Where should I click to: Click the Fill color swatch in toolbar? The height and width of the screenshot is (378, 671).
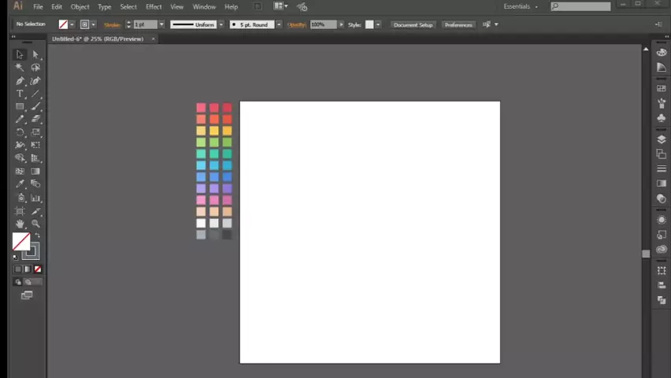21,242
